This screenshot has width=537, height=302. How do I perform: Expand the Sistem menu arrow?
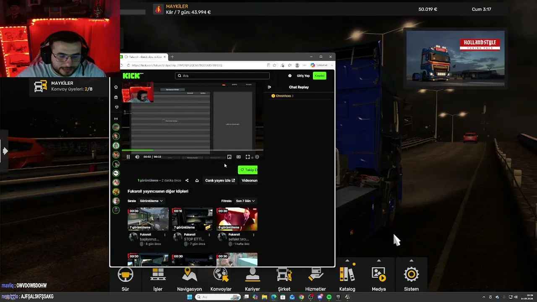point(411,260)
